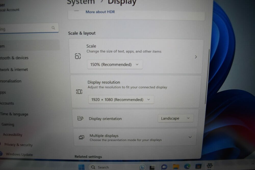Screen dimensions: 255x170
Task: Click the Display resolution icon
Action: (x=79, y=92)
